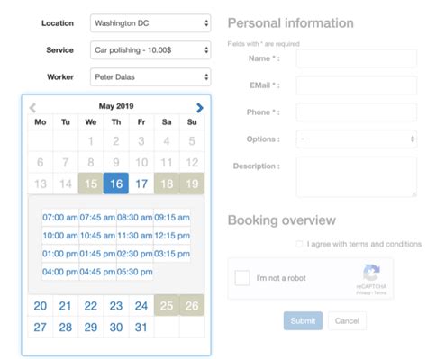Image resolution: width=427 pixels, height=359 pixels.
Task: Select May 29 on the calendar
Action: [91, 327]
